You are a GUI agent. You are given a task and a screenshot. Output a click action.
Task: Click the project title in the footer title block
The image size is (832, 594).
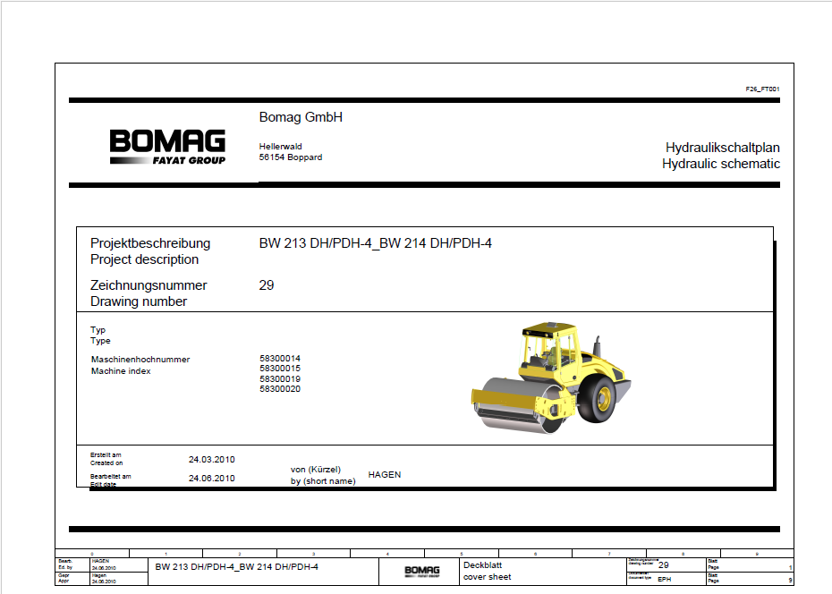pos(237,567)
